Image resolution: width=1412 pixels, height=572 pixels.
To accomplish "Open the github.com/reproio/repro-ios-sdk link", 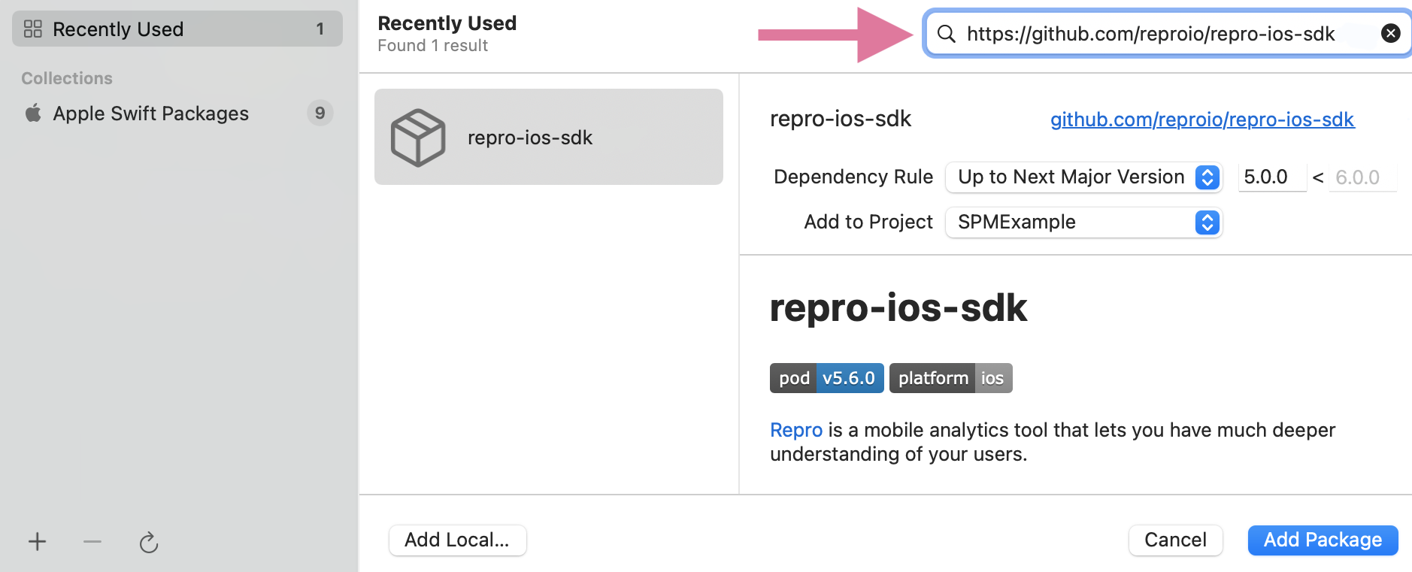I will 1202,120.
